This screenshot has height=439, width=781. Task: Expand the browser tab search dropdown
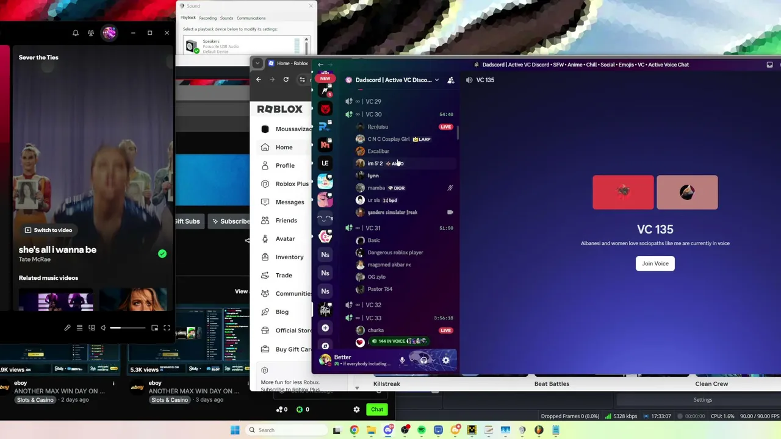[x=257, y=63]
